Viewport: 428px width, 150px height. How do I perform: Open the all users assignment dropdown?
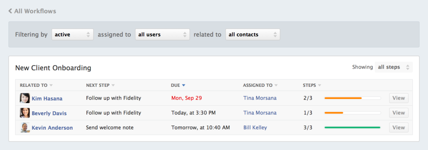pyautogui.click(x=163, y=34)
